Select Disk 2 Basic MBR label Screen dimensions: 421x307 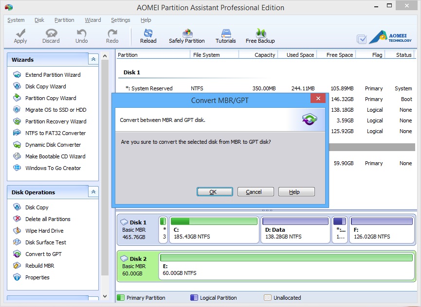point(137,266)
